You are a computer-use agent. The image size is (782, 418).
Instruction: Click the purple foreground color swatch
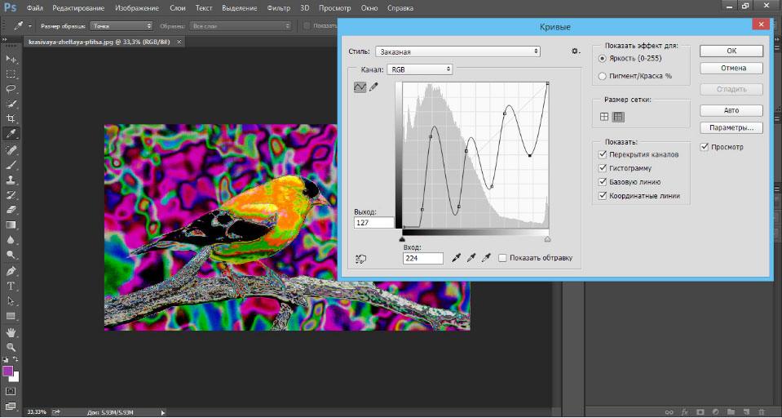coord(9,371)
